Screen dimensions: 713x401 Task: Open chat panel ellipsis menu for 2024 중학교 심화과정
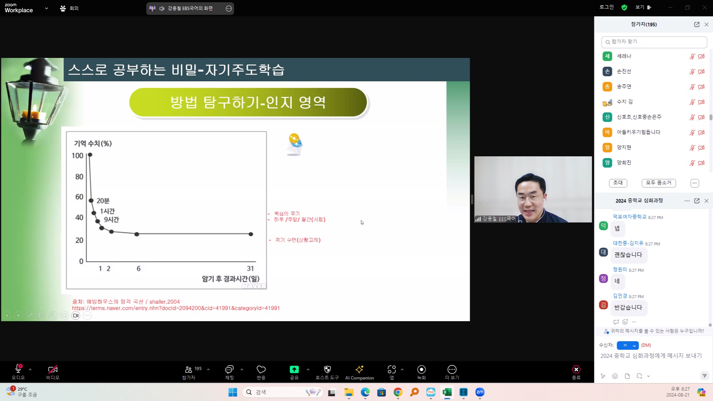point(687,201)
